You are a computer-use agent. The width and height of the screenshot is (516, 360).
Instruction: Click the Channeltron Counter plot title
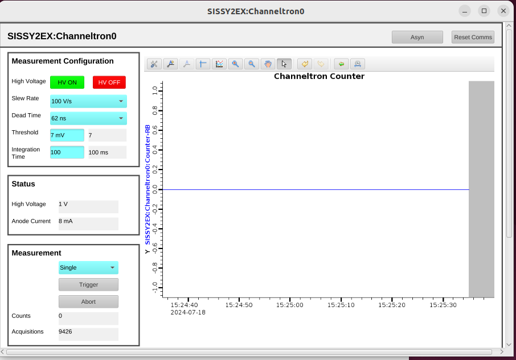point(319,76)
